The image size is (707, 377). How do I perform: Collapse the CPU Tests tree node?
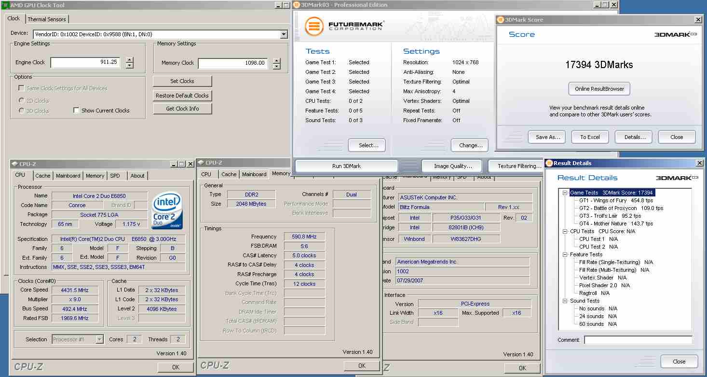click(x=565, y=231)
